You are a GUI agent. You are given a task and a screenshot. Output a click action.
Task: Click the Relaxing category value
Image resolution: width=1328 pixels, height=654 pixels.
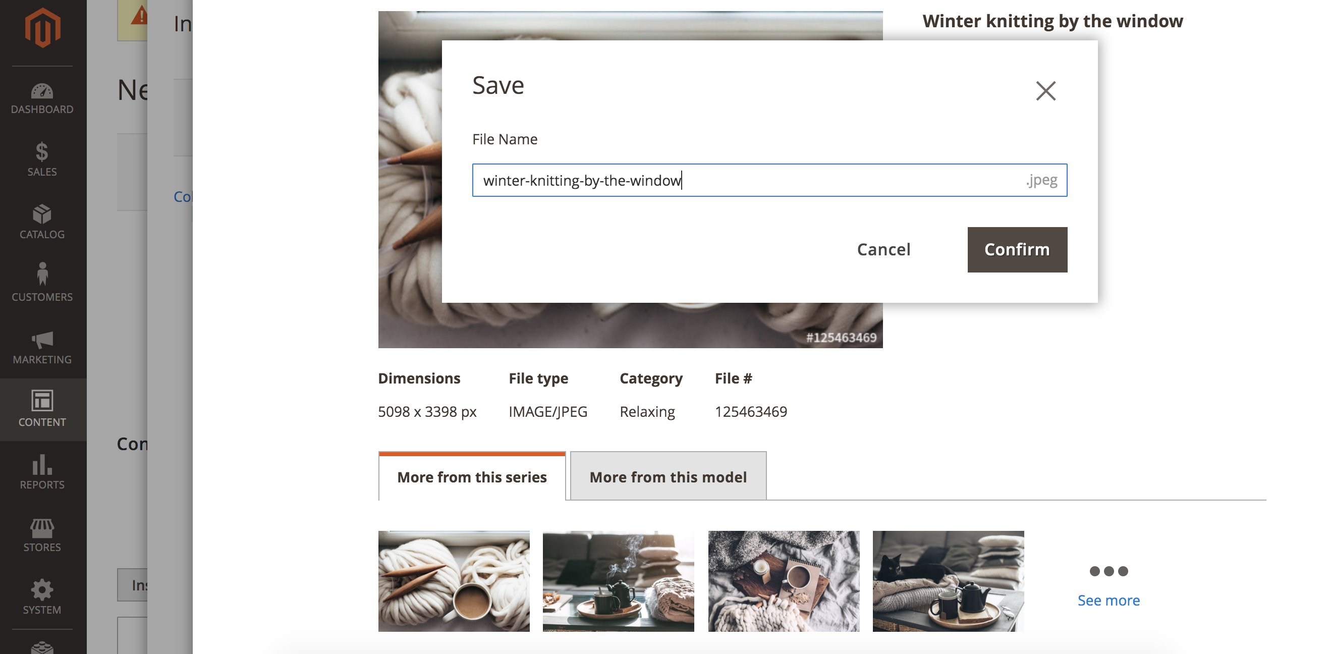click(647, 412)
